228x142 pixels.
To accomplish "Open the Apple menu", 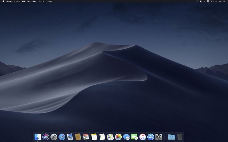I will 3,1.
